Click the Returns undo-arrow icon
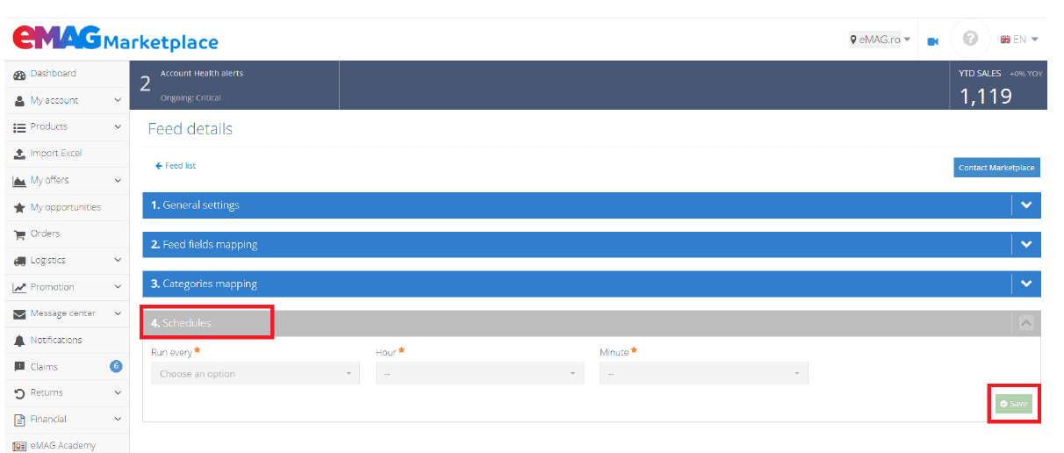Viewport: 1064px width, 453px height. pyautogui.click(x=19, y=393)
